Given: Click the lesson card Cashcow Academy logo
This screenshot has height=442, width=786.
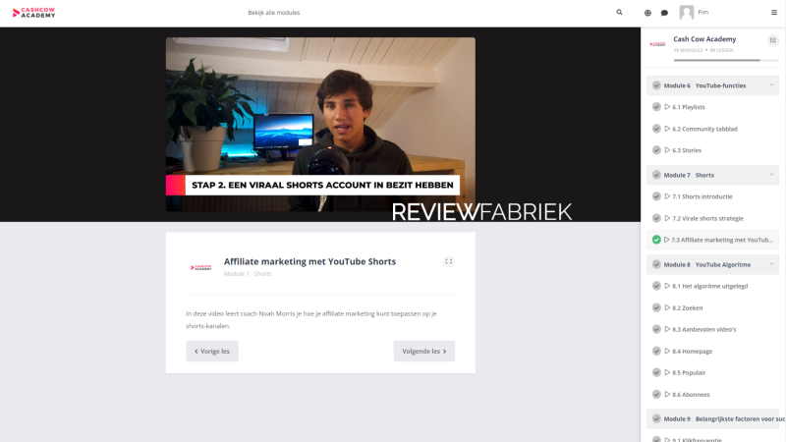Looking at the screenshot, I should coord(201,267).
